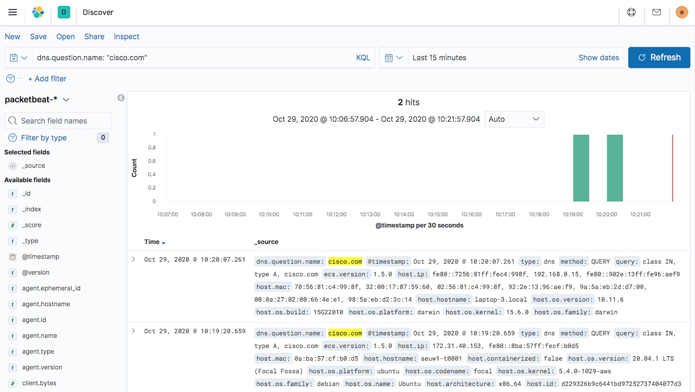Change the packetbeat-* index pattern
The height and width of the screenshot is (392, 695).
click(37, 99)
